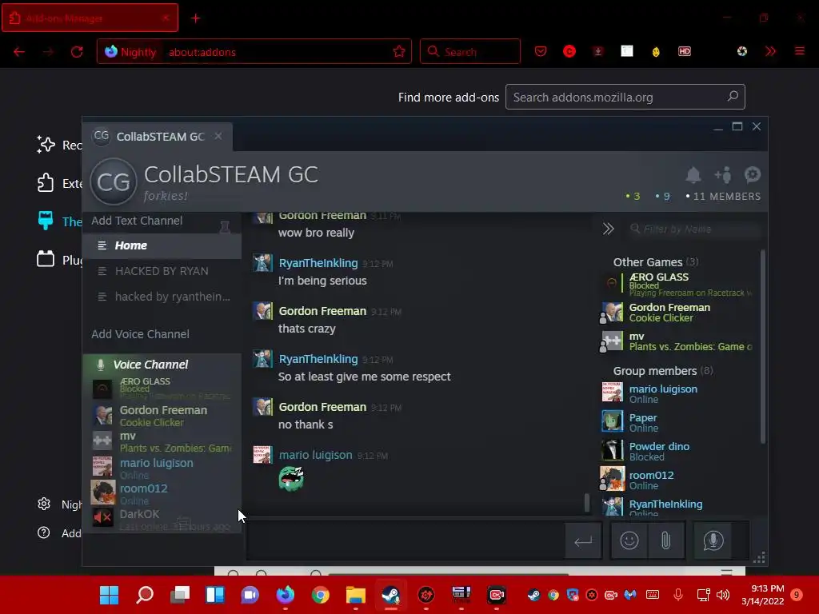819x614 pixels.
Task: Click Add Voice Channel
Action: point(140,333)
